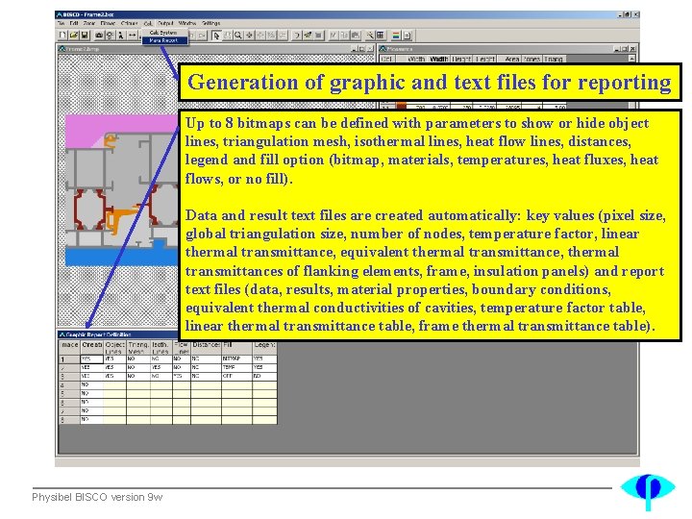Image resolution: width=692 pixels, height=519 pixels.
Task: Click the Materials window scrollbar up arrow
Action: tap(632, 59)
